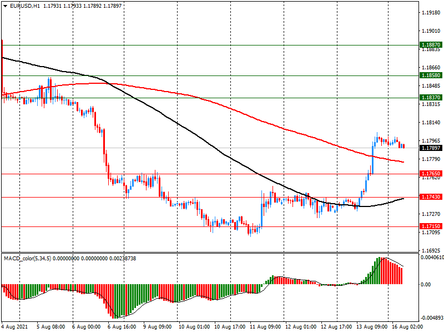The width and height of the screenshot is (444, 333).
Task: Click the 12 Aug 01:00 time label
Action: (301, 327)
